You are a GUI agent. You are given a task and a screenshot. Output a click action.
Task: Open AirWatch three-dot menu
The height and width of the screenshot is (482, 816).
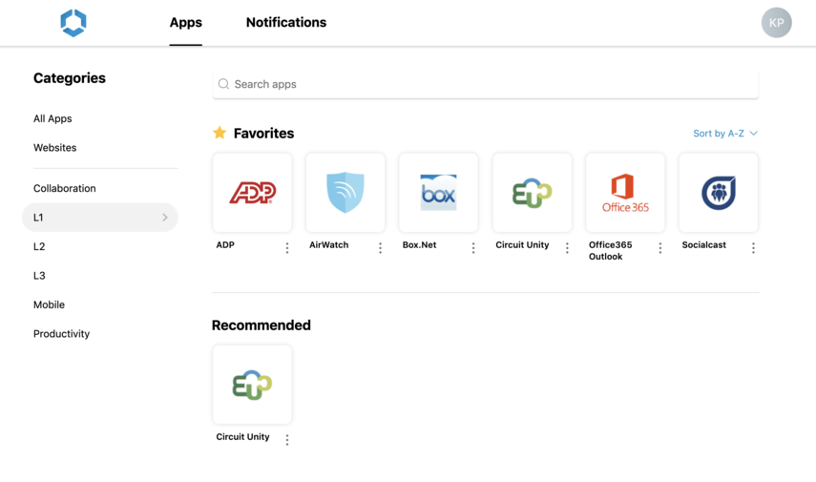380,248
